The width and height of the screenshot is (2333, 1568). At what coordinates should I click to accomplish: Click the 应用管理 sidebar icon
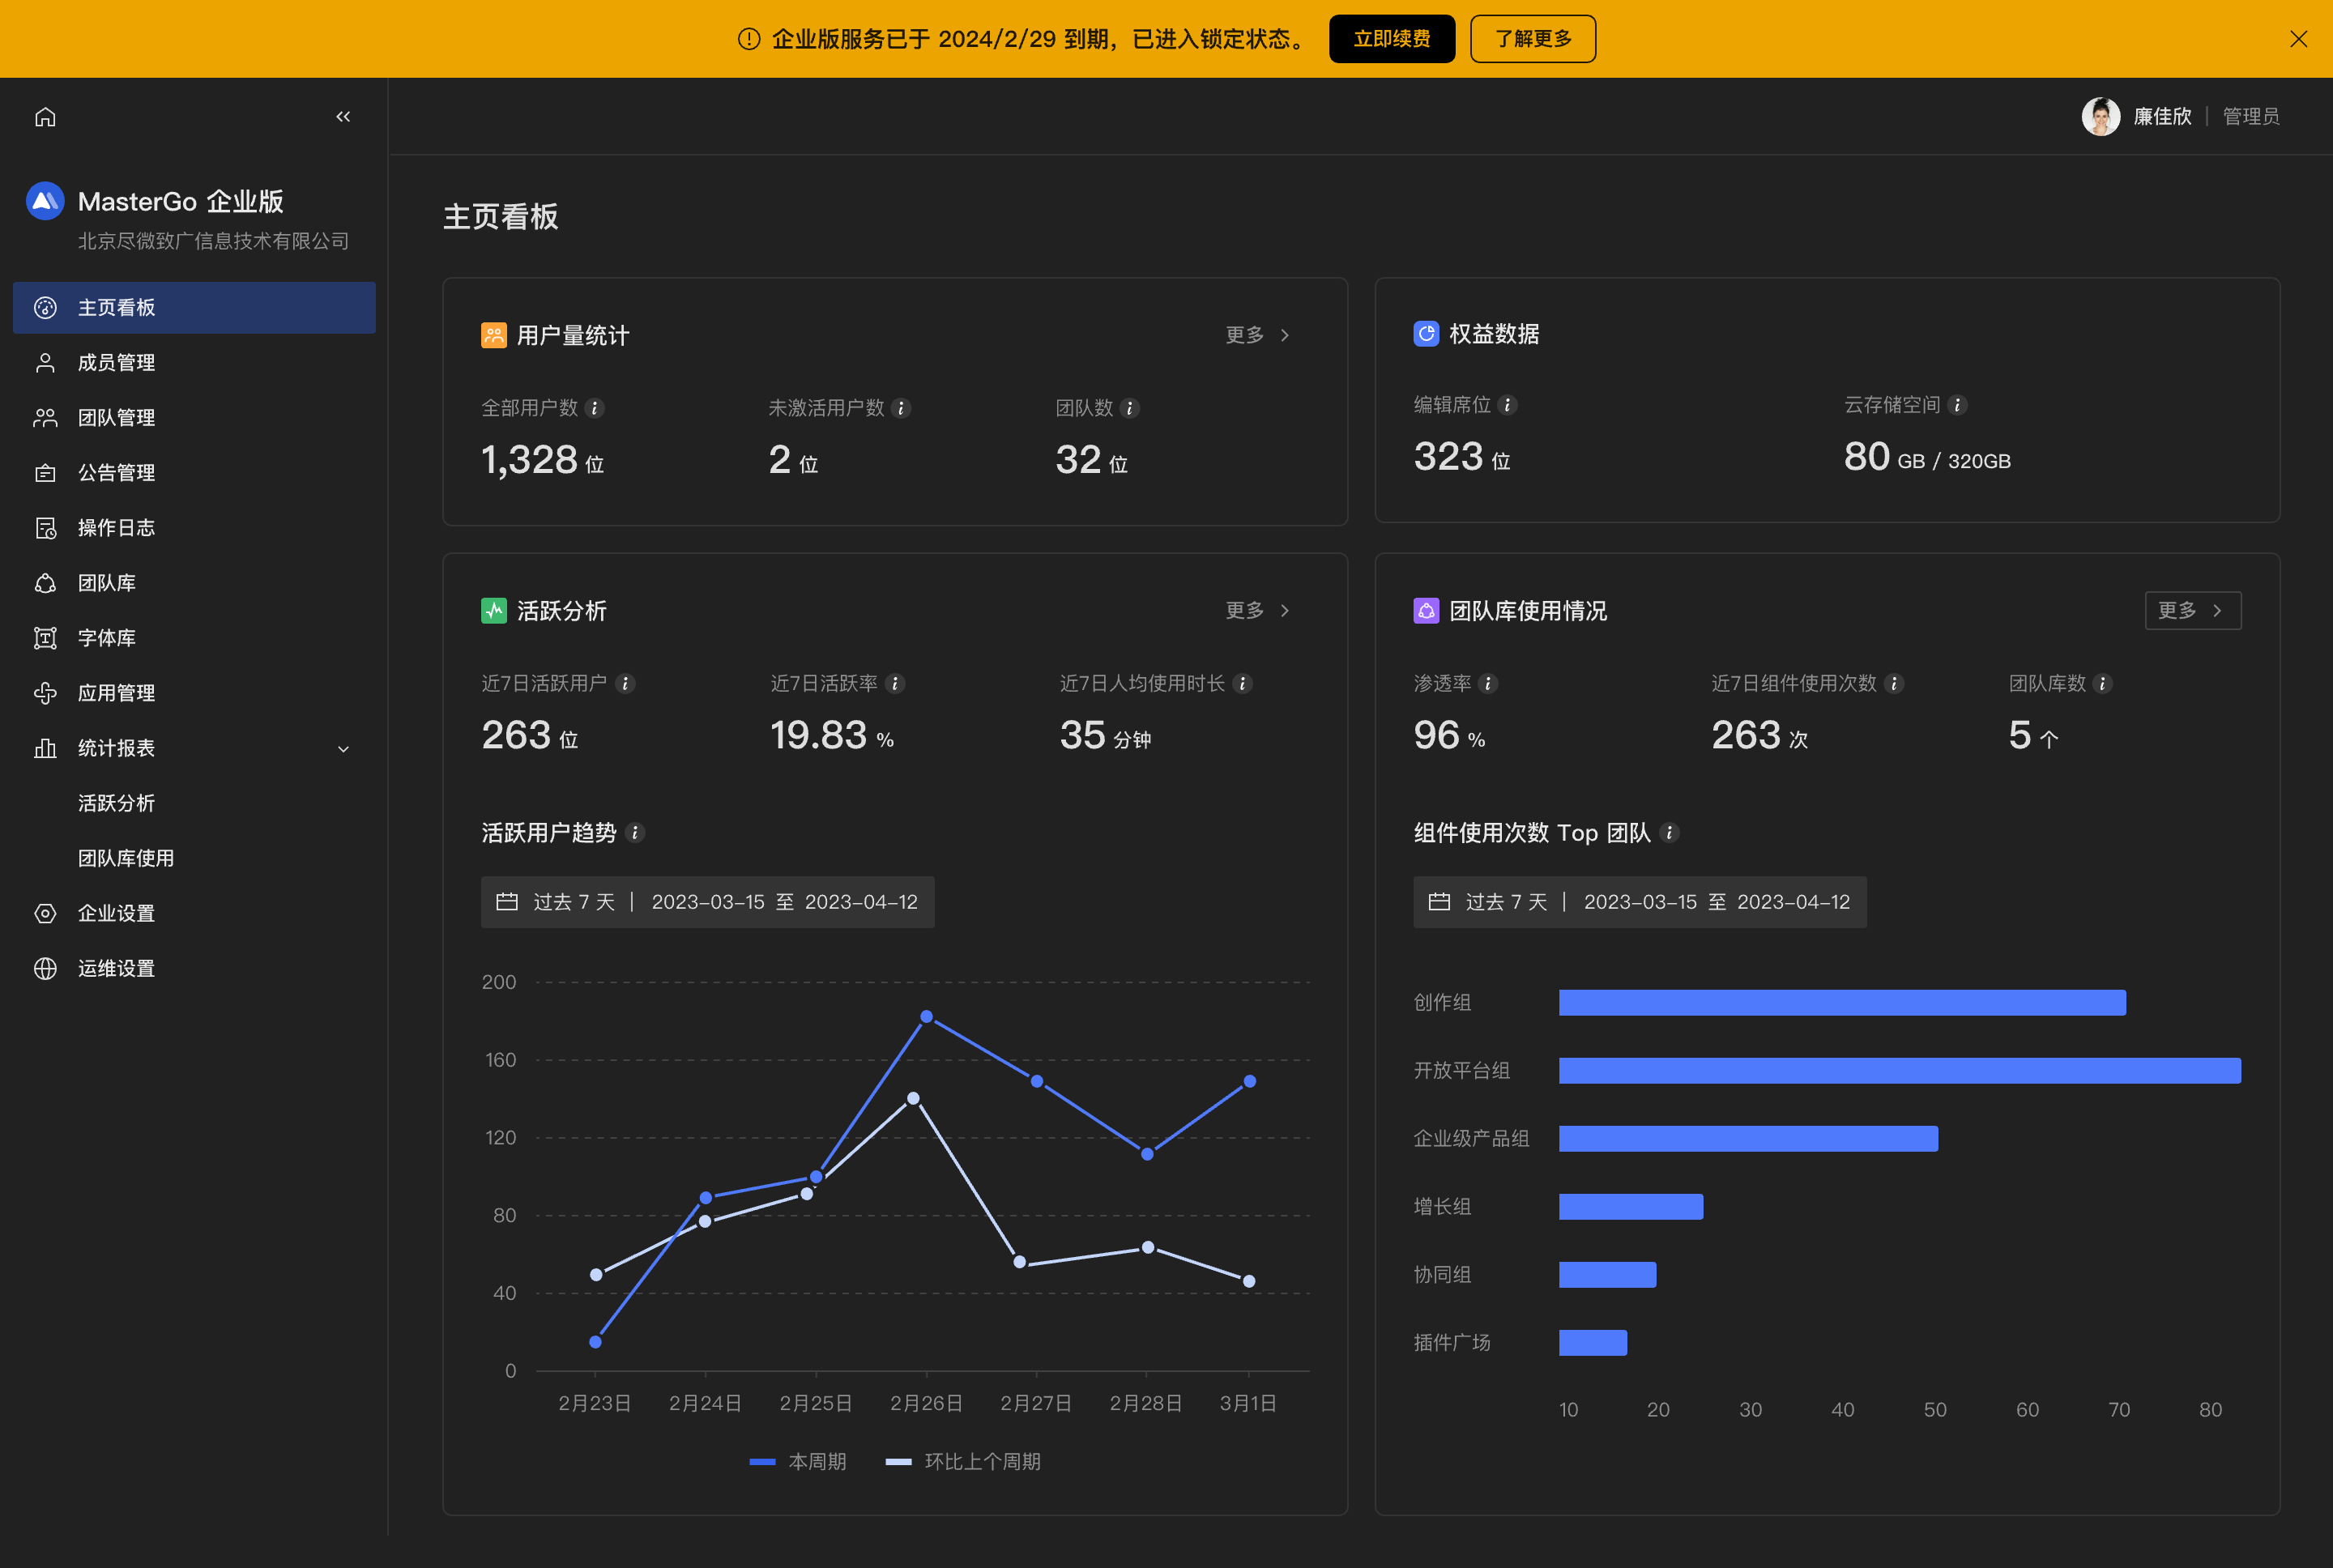click(x=45, y=693)
